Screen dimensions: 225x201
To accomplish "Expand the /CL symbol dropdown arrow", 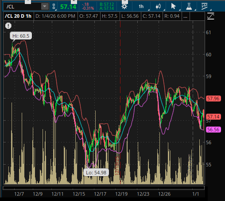I will (45, 7).
